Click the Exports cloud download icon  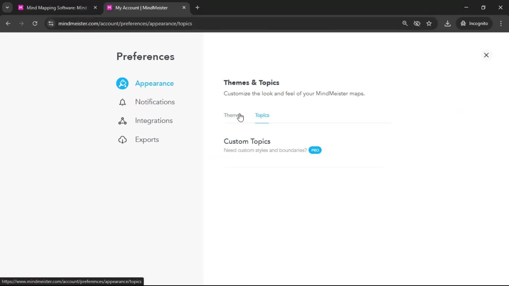122,140
